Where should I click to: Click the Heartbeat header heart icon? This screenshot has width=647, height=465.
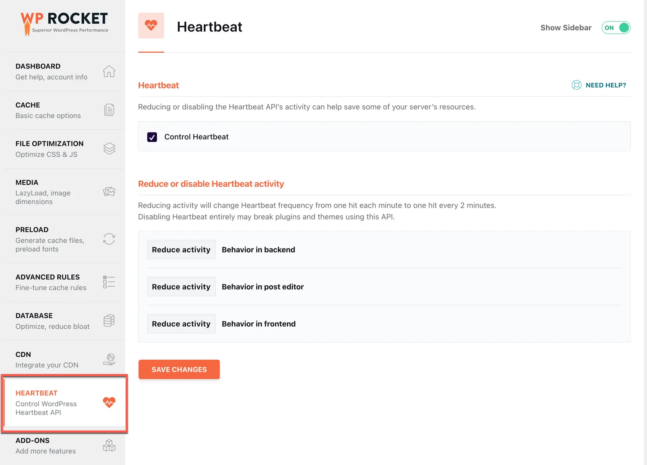[151, 26]
